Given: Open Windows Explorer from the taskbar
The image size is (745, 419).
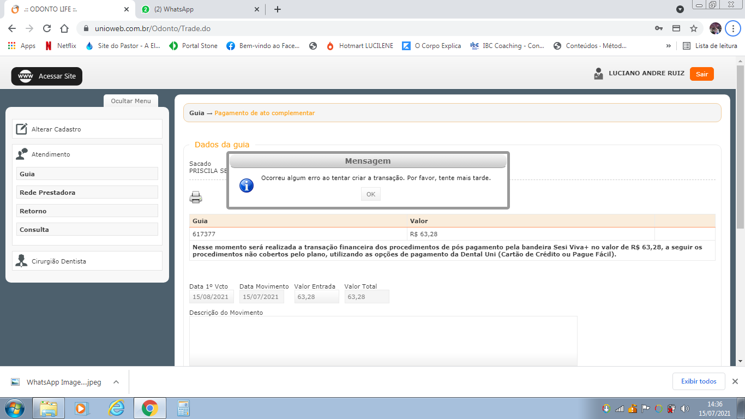Looking at the screenshot, I should [x=49, y=408].
